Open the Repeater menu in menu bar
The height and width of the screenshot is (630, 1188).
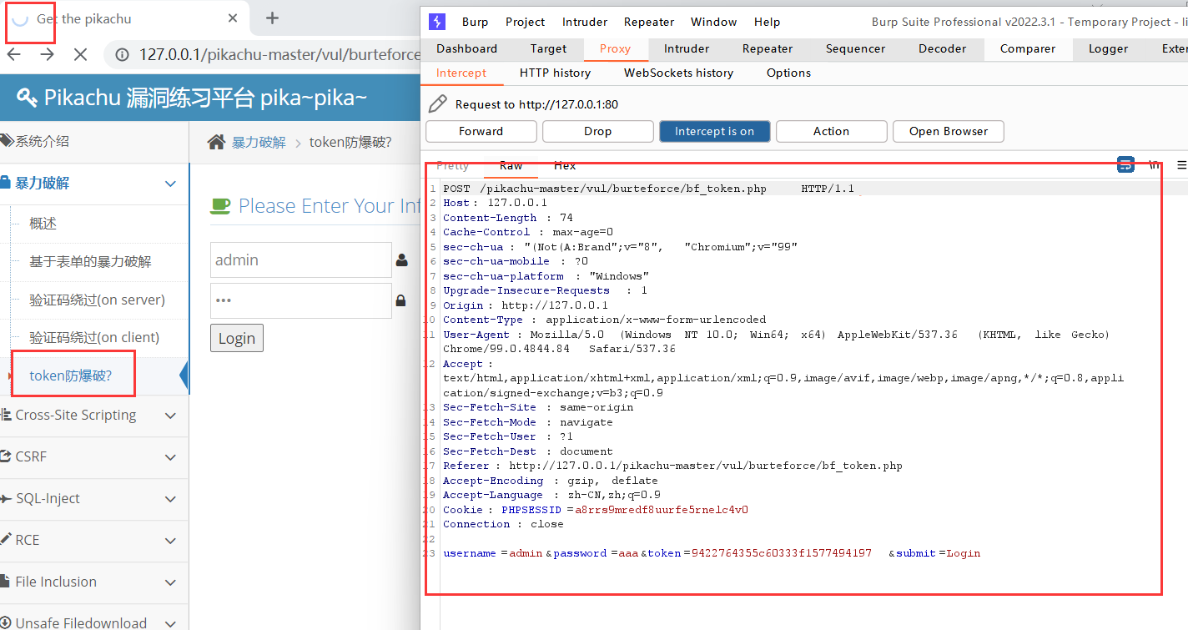coord(649,22)
